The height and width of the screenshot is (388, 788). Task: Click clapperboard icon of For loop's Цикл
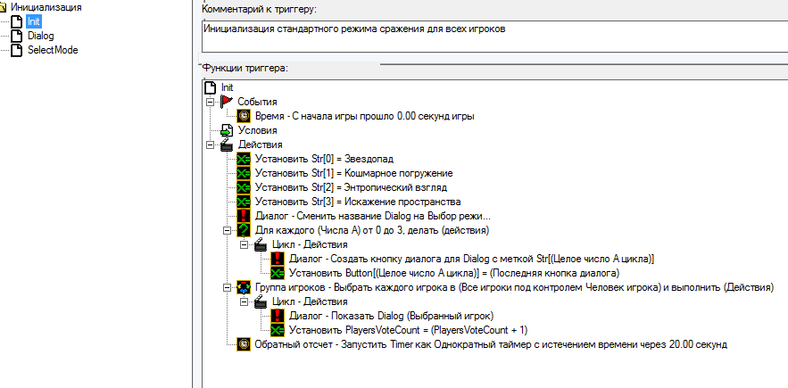click(x=261, y=244)
